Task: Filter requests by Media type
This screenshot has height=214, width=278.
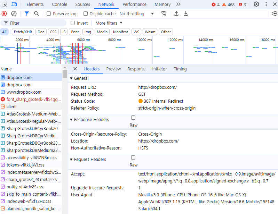Action: 102,32
